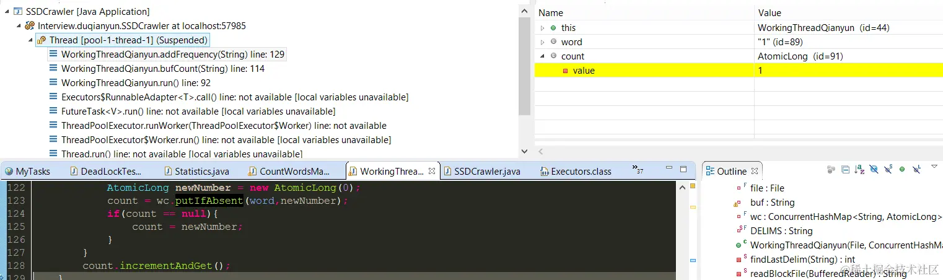Switch to the MyTasks tab

tap(27, 171)
